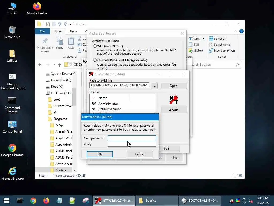Switch to BOOTICE v1.3.3 taskbar button
The image size is (274, 206).
pyautogui.click(x=200, y=201)
